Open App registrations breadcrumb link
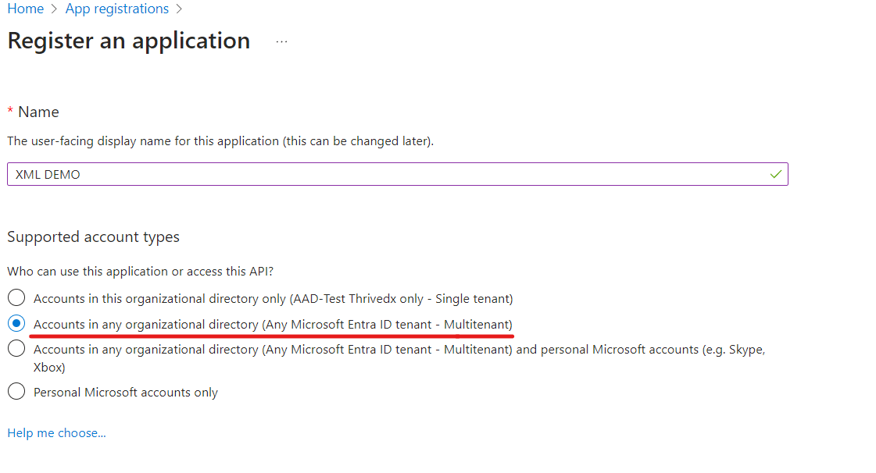876x473 pixels. [x=116, y=9]
